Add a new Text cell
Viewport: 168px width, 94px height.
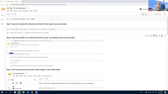point(14,14)
